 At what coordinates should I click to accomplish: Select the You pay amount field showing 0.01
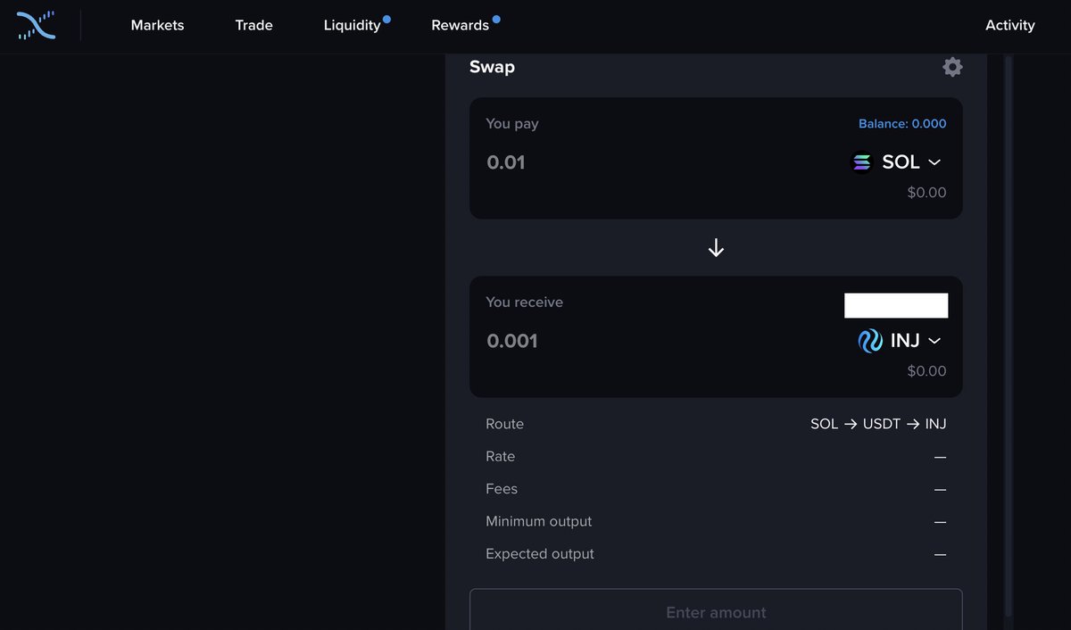coord(505,162)
